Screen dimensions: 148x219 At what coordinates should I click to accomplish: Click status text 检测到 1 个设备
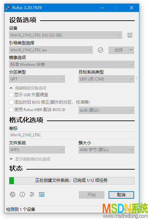click(21, 209)
